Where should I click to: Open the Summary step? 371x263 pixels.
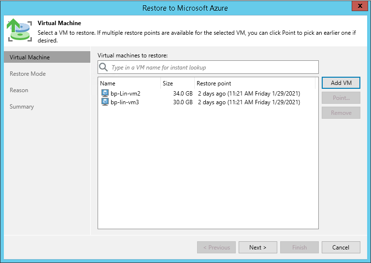[22, 107]
